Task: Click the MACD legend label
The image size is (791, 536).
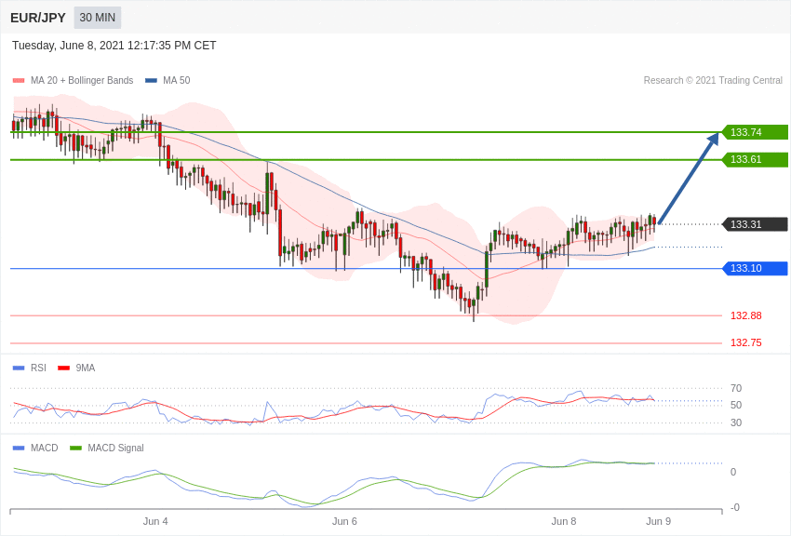Action: (x=45, y=448)
